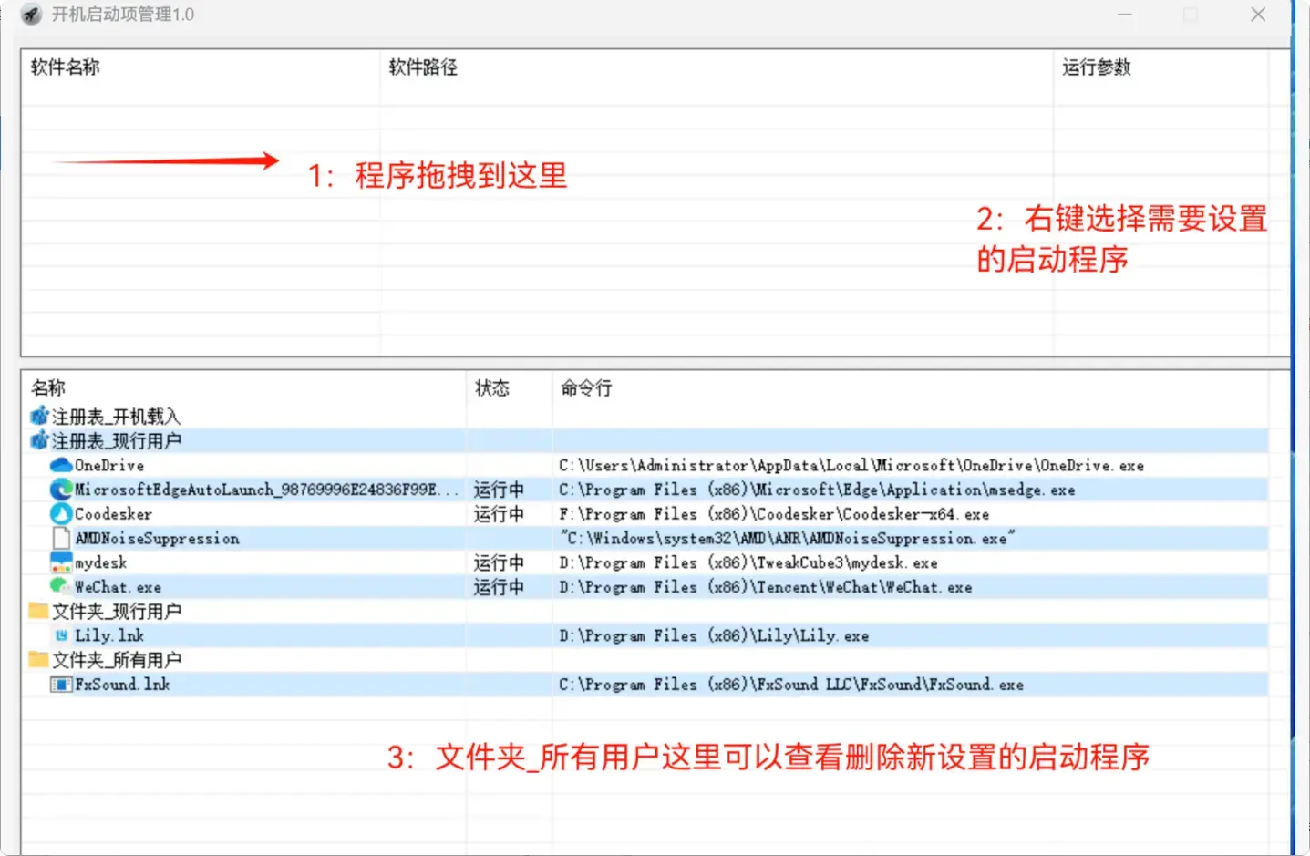Select the AMDNoiseSuppression startup entry

[155, 538]
